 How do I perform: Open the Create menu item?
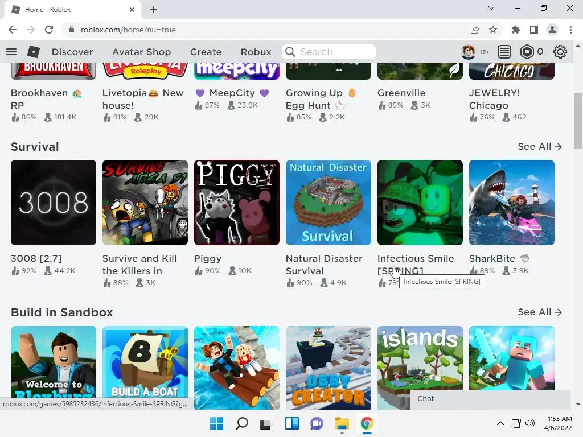point(206,52)
